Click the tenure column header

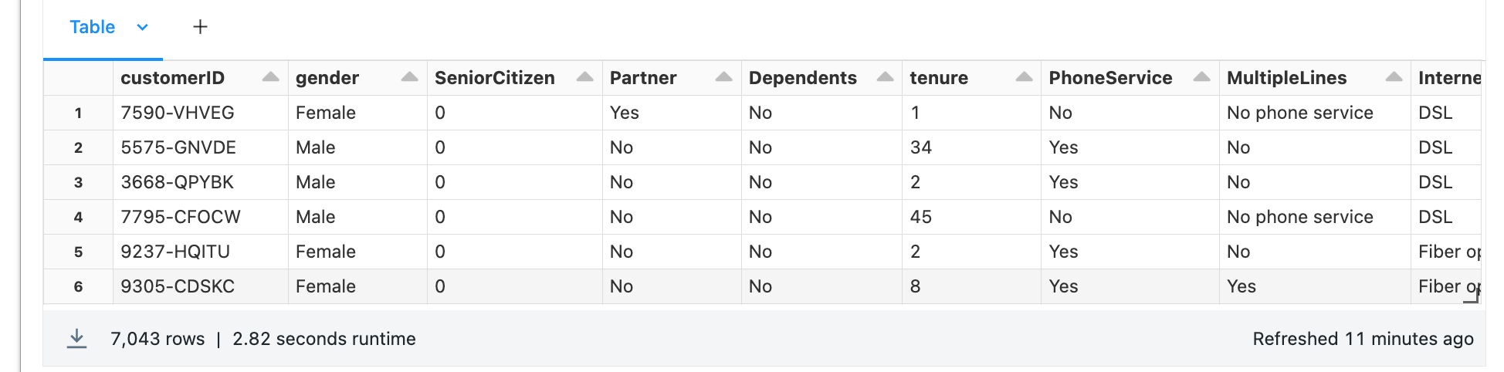939,78
